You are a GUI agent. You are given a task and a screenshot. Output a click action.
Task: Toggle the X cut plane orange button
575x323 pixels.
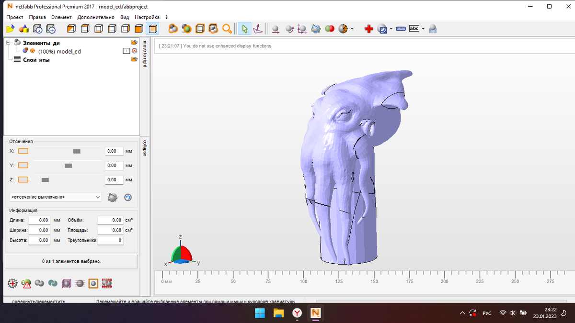[x=23, y=151]
